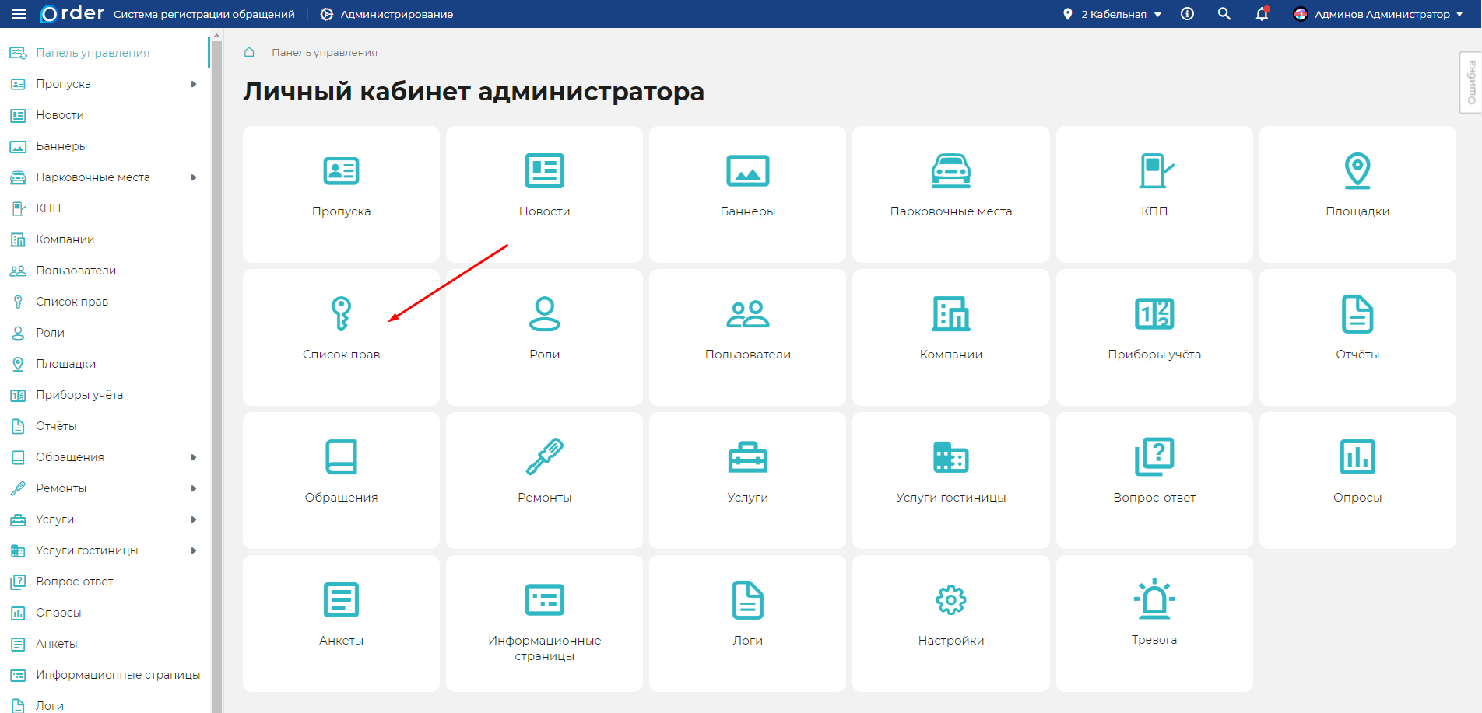
Task: Expand Парковочные места in sidebar
Action: click(194, 177)
